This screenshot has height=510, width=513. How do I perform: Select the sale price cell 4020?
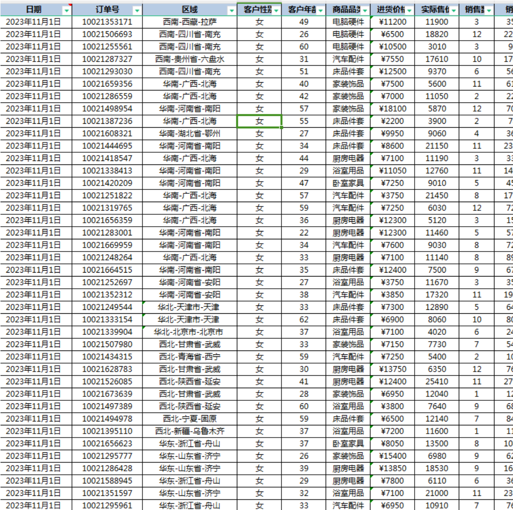point(437,332)
